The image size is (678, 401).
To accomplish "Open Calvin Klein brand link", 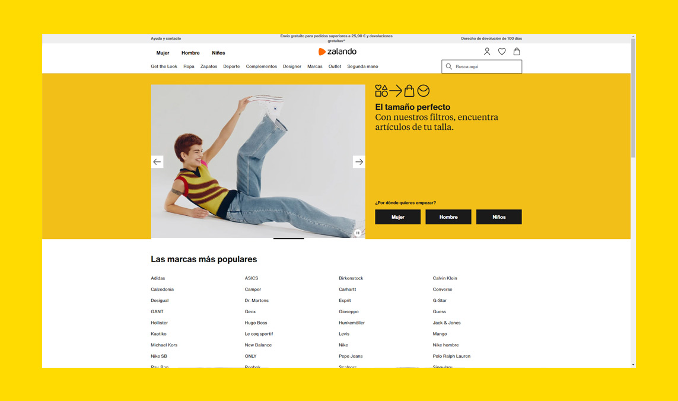I will 444,278.
